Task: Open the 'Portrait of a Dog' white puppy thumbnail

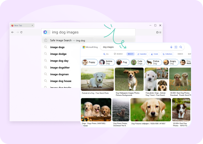Action: click(x=97, y=79)
